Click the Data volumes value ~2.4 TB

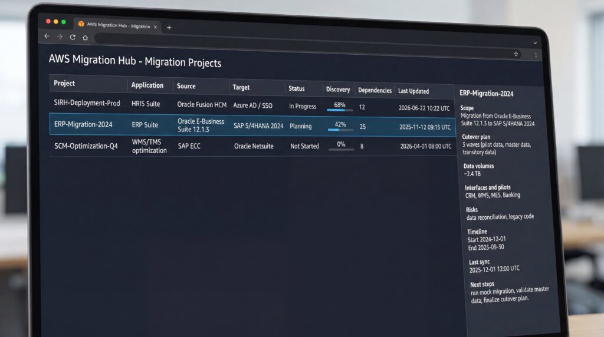point(472,174)
